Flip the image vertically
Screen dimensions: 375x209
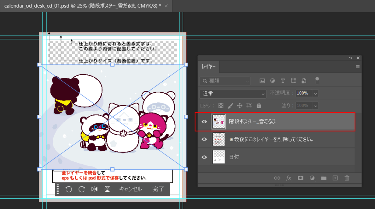tap(107, 189)
